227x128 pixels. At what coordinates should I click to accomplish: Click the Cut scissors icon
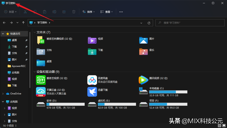(25, 12)
